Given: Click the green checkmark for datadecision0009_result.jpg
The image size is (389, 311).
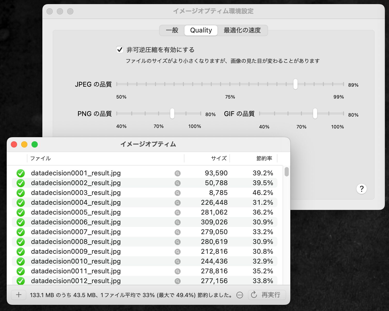Looking at the screenshot, I should [21, 252].
